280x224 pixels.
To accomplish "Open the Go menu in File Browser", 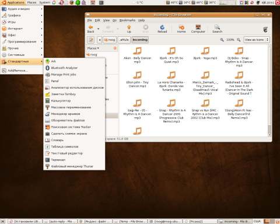I will (114, 20).
